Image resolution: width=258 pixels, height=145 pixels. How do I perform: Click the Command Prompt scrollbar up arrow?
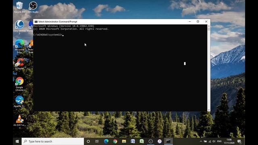[x=209, y=26]
